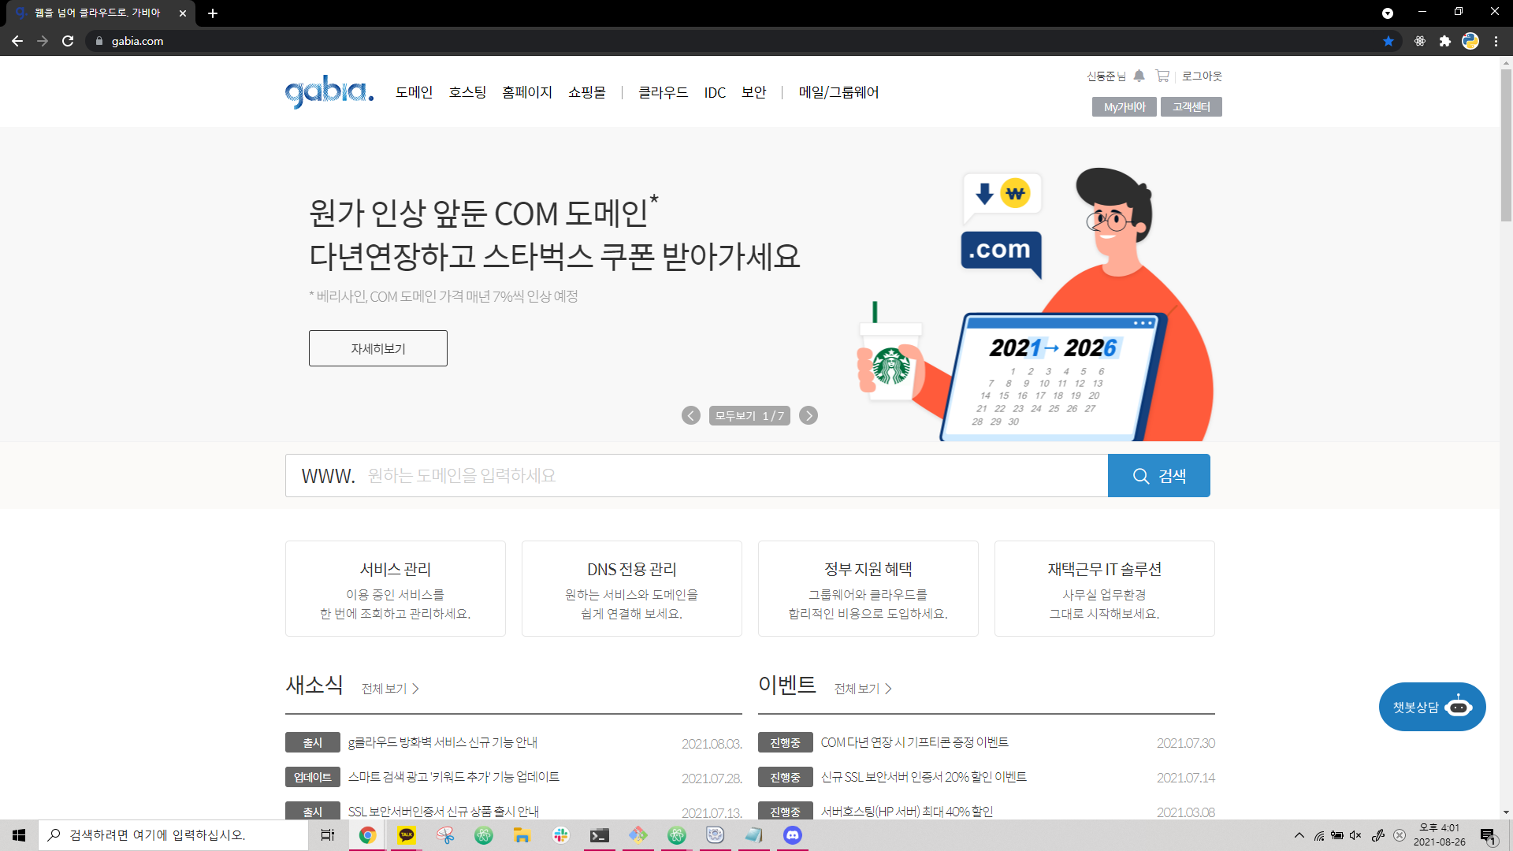Open the 도메인 menu item
The image size is (1513, 851).
pos(414,92)
